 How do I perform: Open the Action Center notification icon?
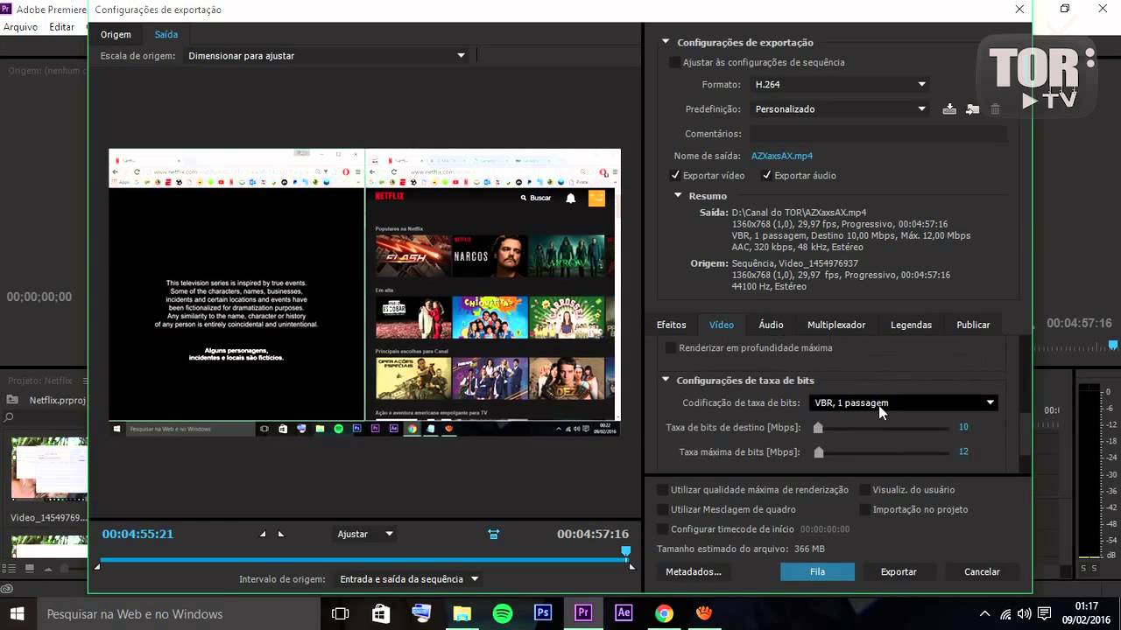(x=1046, y=613)
